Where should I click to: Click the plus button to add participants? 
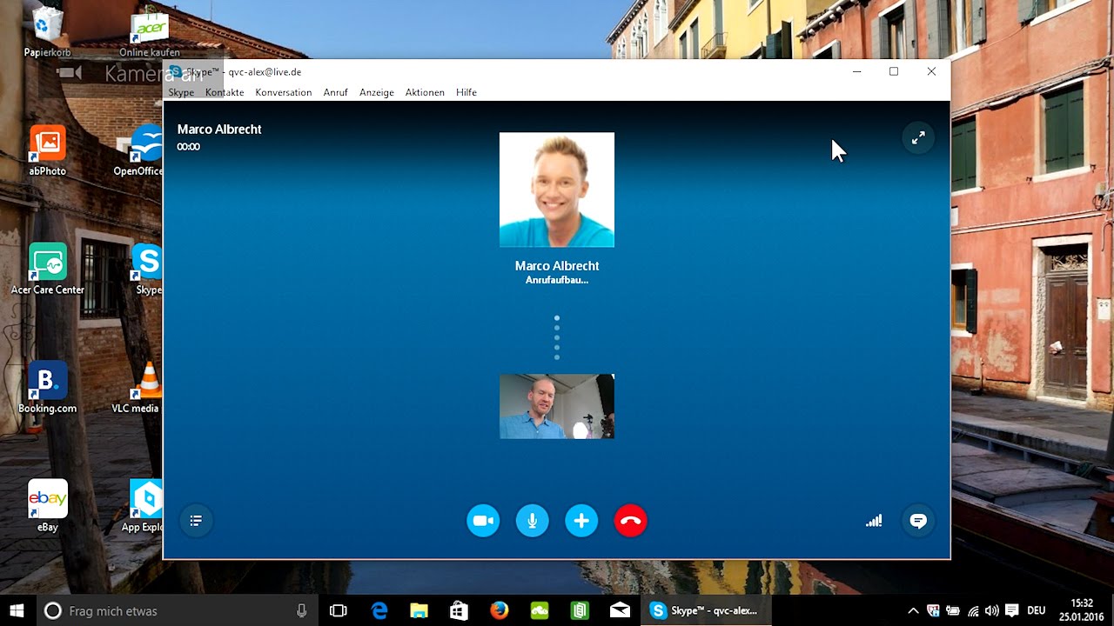[581, 521]
